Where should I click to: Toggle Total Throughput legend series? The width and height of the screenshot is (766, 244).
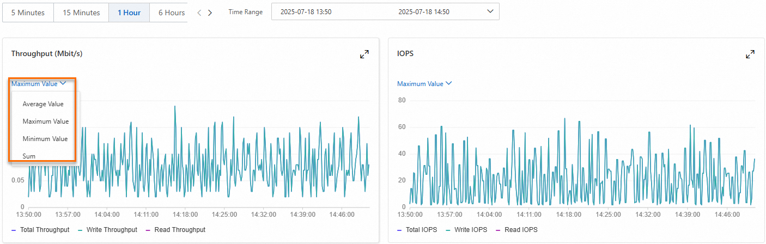(x=40, y=230)
